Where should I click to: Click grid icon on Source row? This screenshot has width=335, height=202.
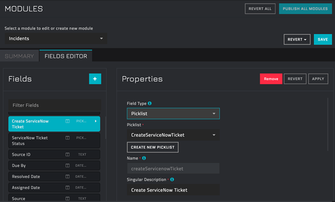(68, 199)
